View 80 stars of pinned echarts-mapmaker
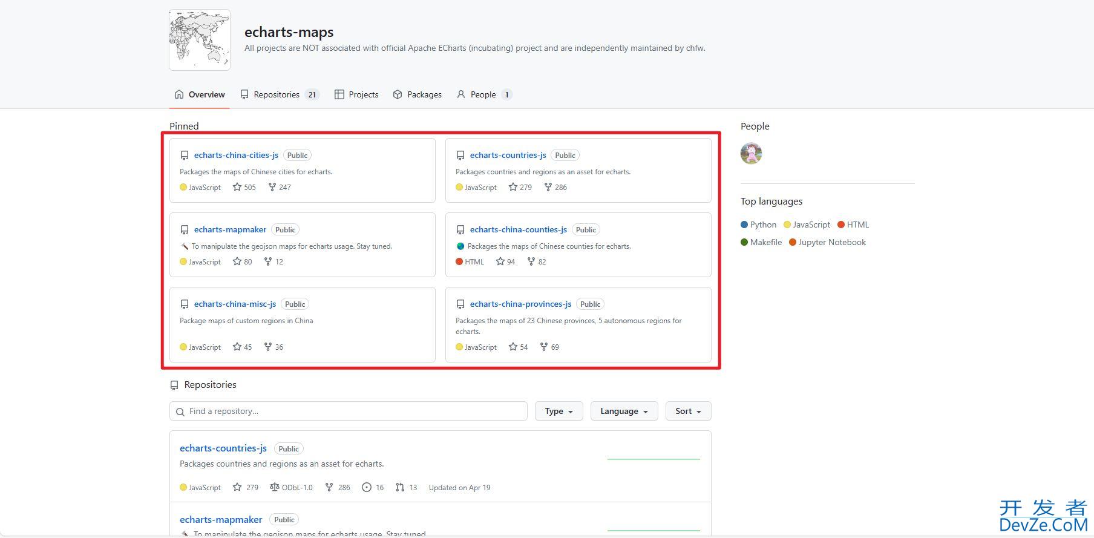Viewport: 1094px width, 538px height. (243, 261)
